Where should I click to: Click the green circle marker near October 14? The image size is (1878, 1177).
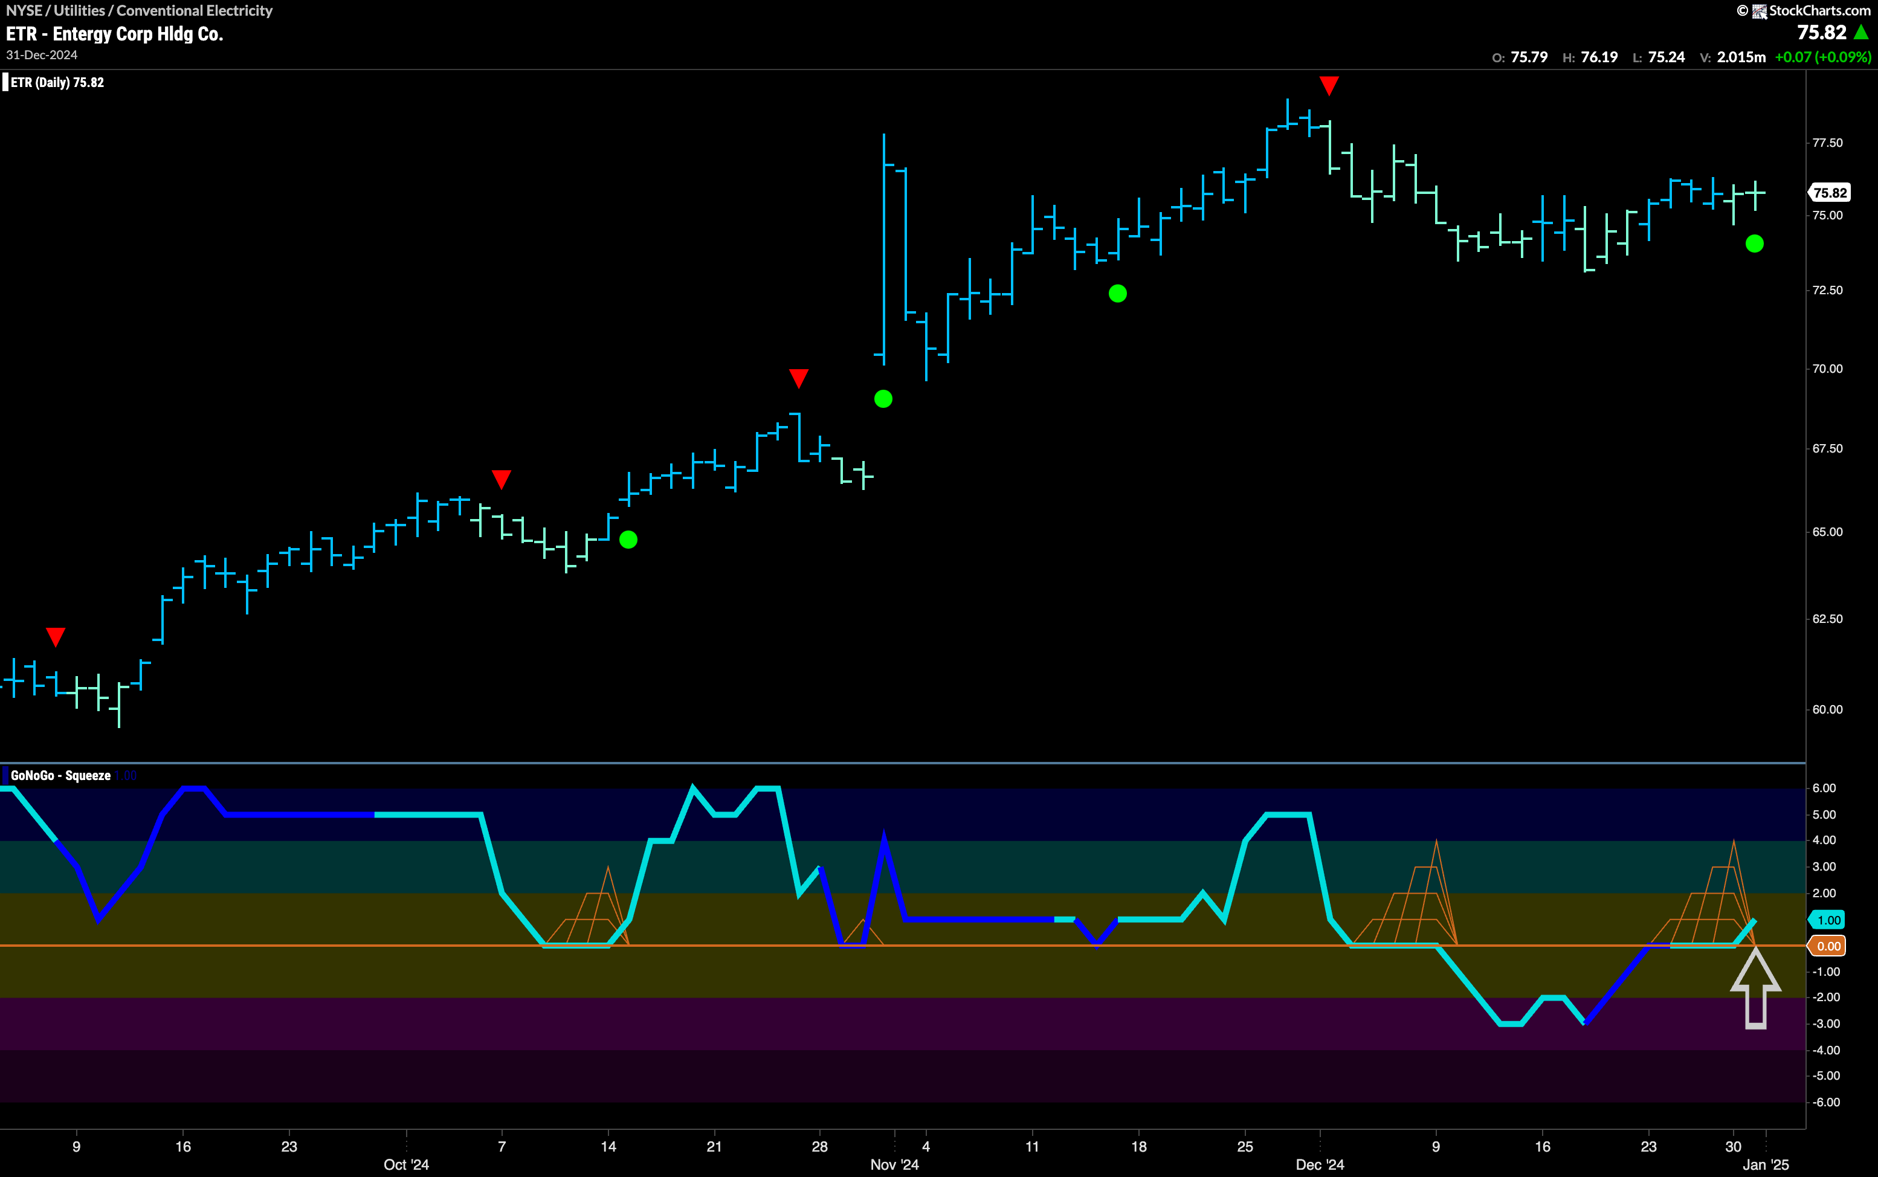[628, 540]
